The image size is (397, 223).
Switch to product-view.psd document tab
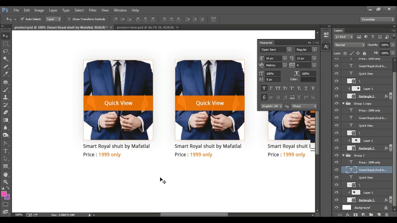click(x=145, y=27)
